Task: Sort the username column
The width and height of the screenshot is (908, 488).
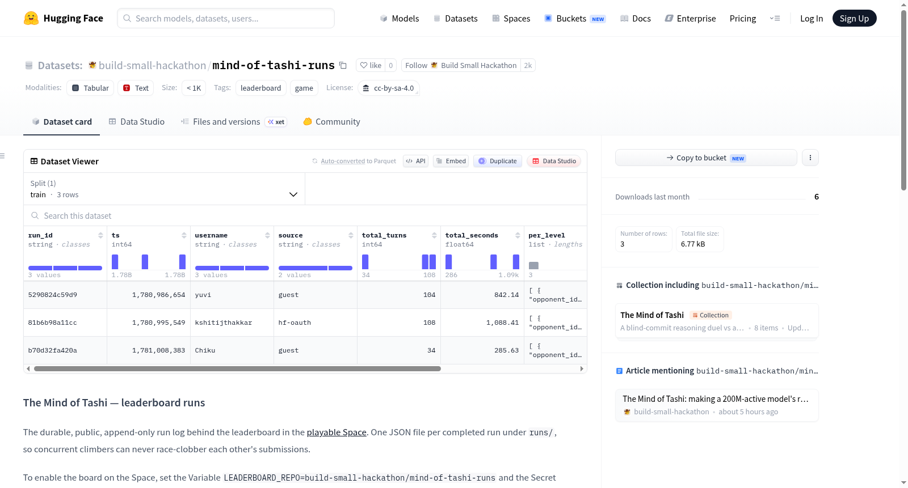Action: pos(267,235)
